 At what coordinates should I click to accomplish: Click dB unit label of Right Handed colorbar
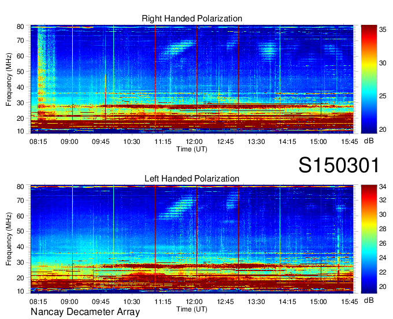[369, 141]
